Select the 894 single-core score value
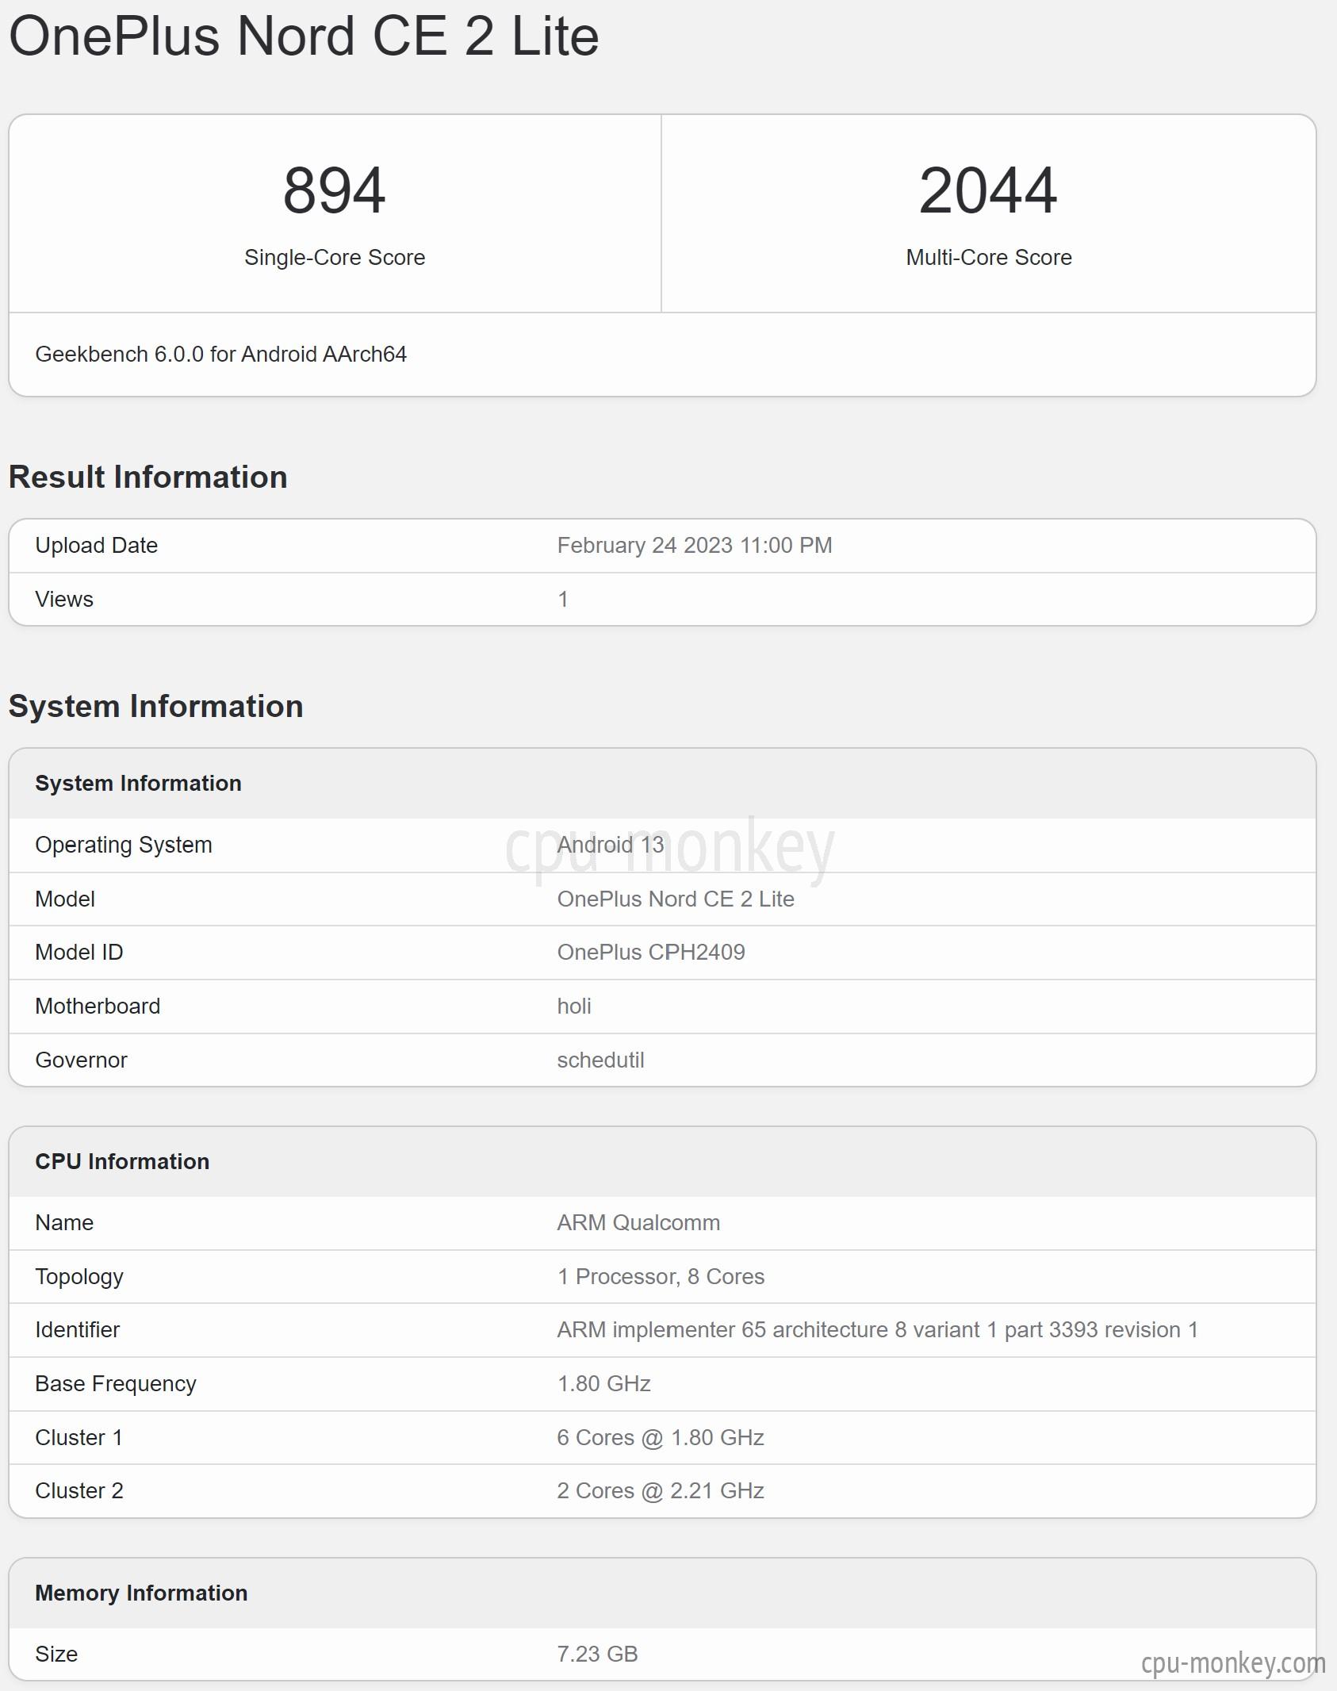This screenshot has width=1337, height=1691. (335, 190)
